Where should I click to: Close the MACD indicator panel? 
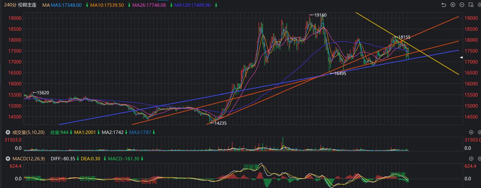(471, 159)
